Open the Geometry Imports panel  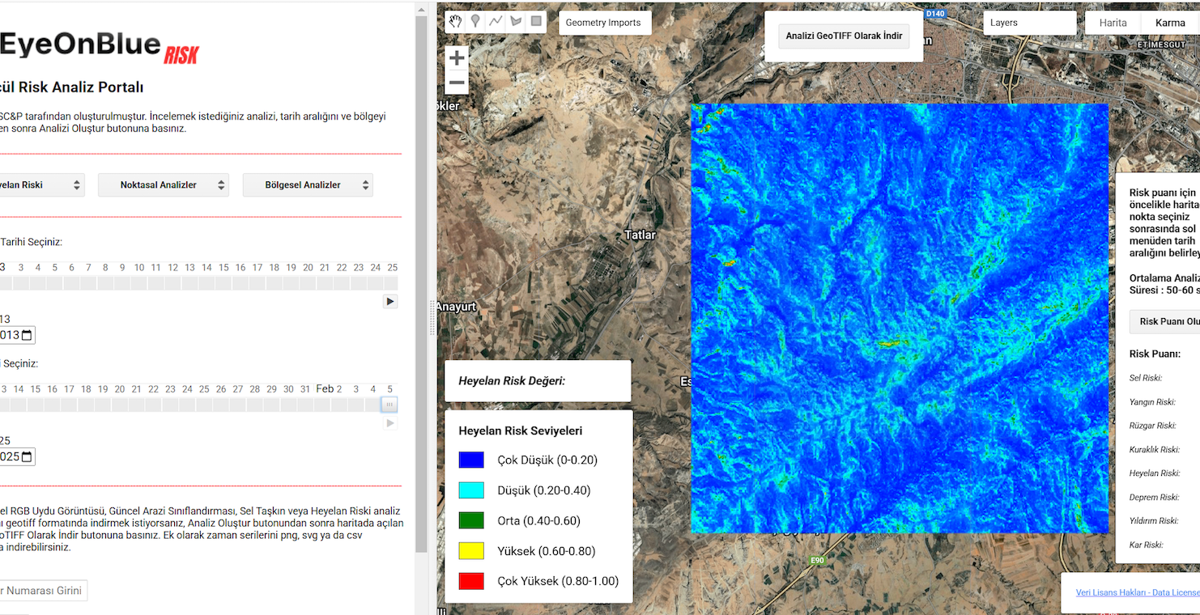pyautogui.click(x=604, y=23)
